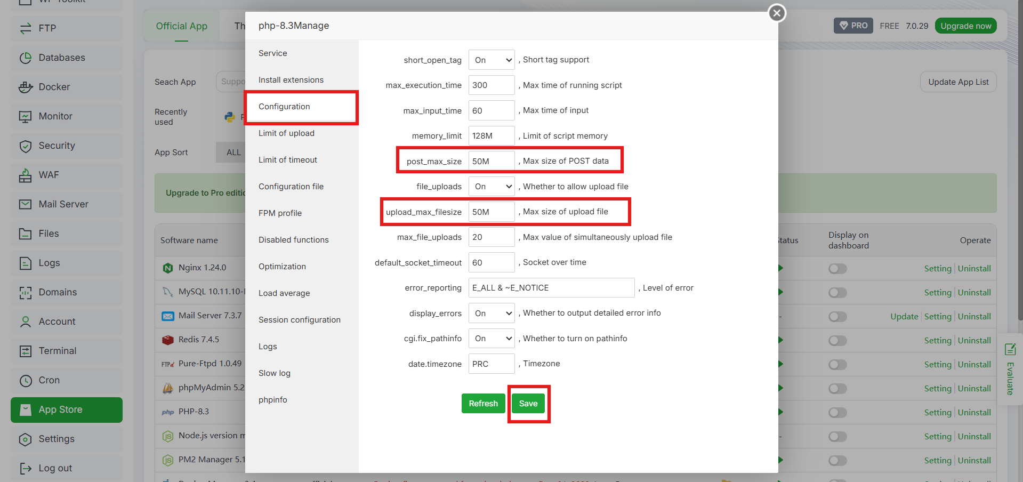
Task: Click the Logs document icon
Action: 26,263
